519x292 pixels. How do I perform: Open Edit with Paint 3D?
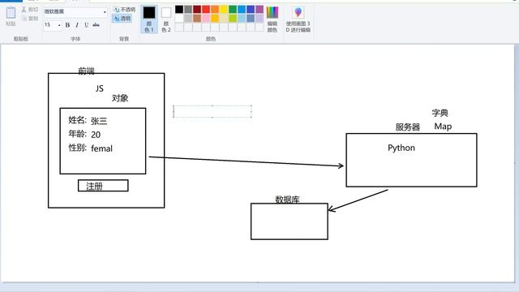point(298,19)
